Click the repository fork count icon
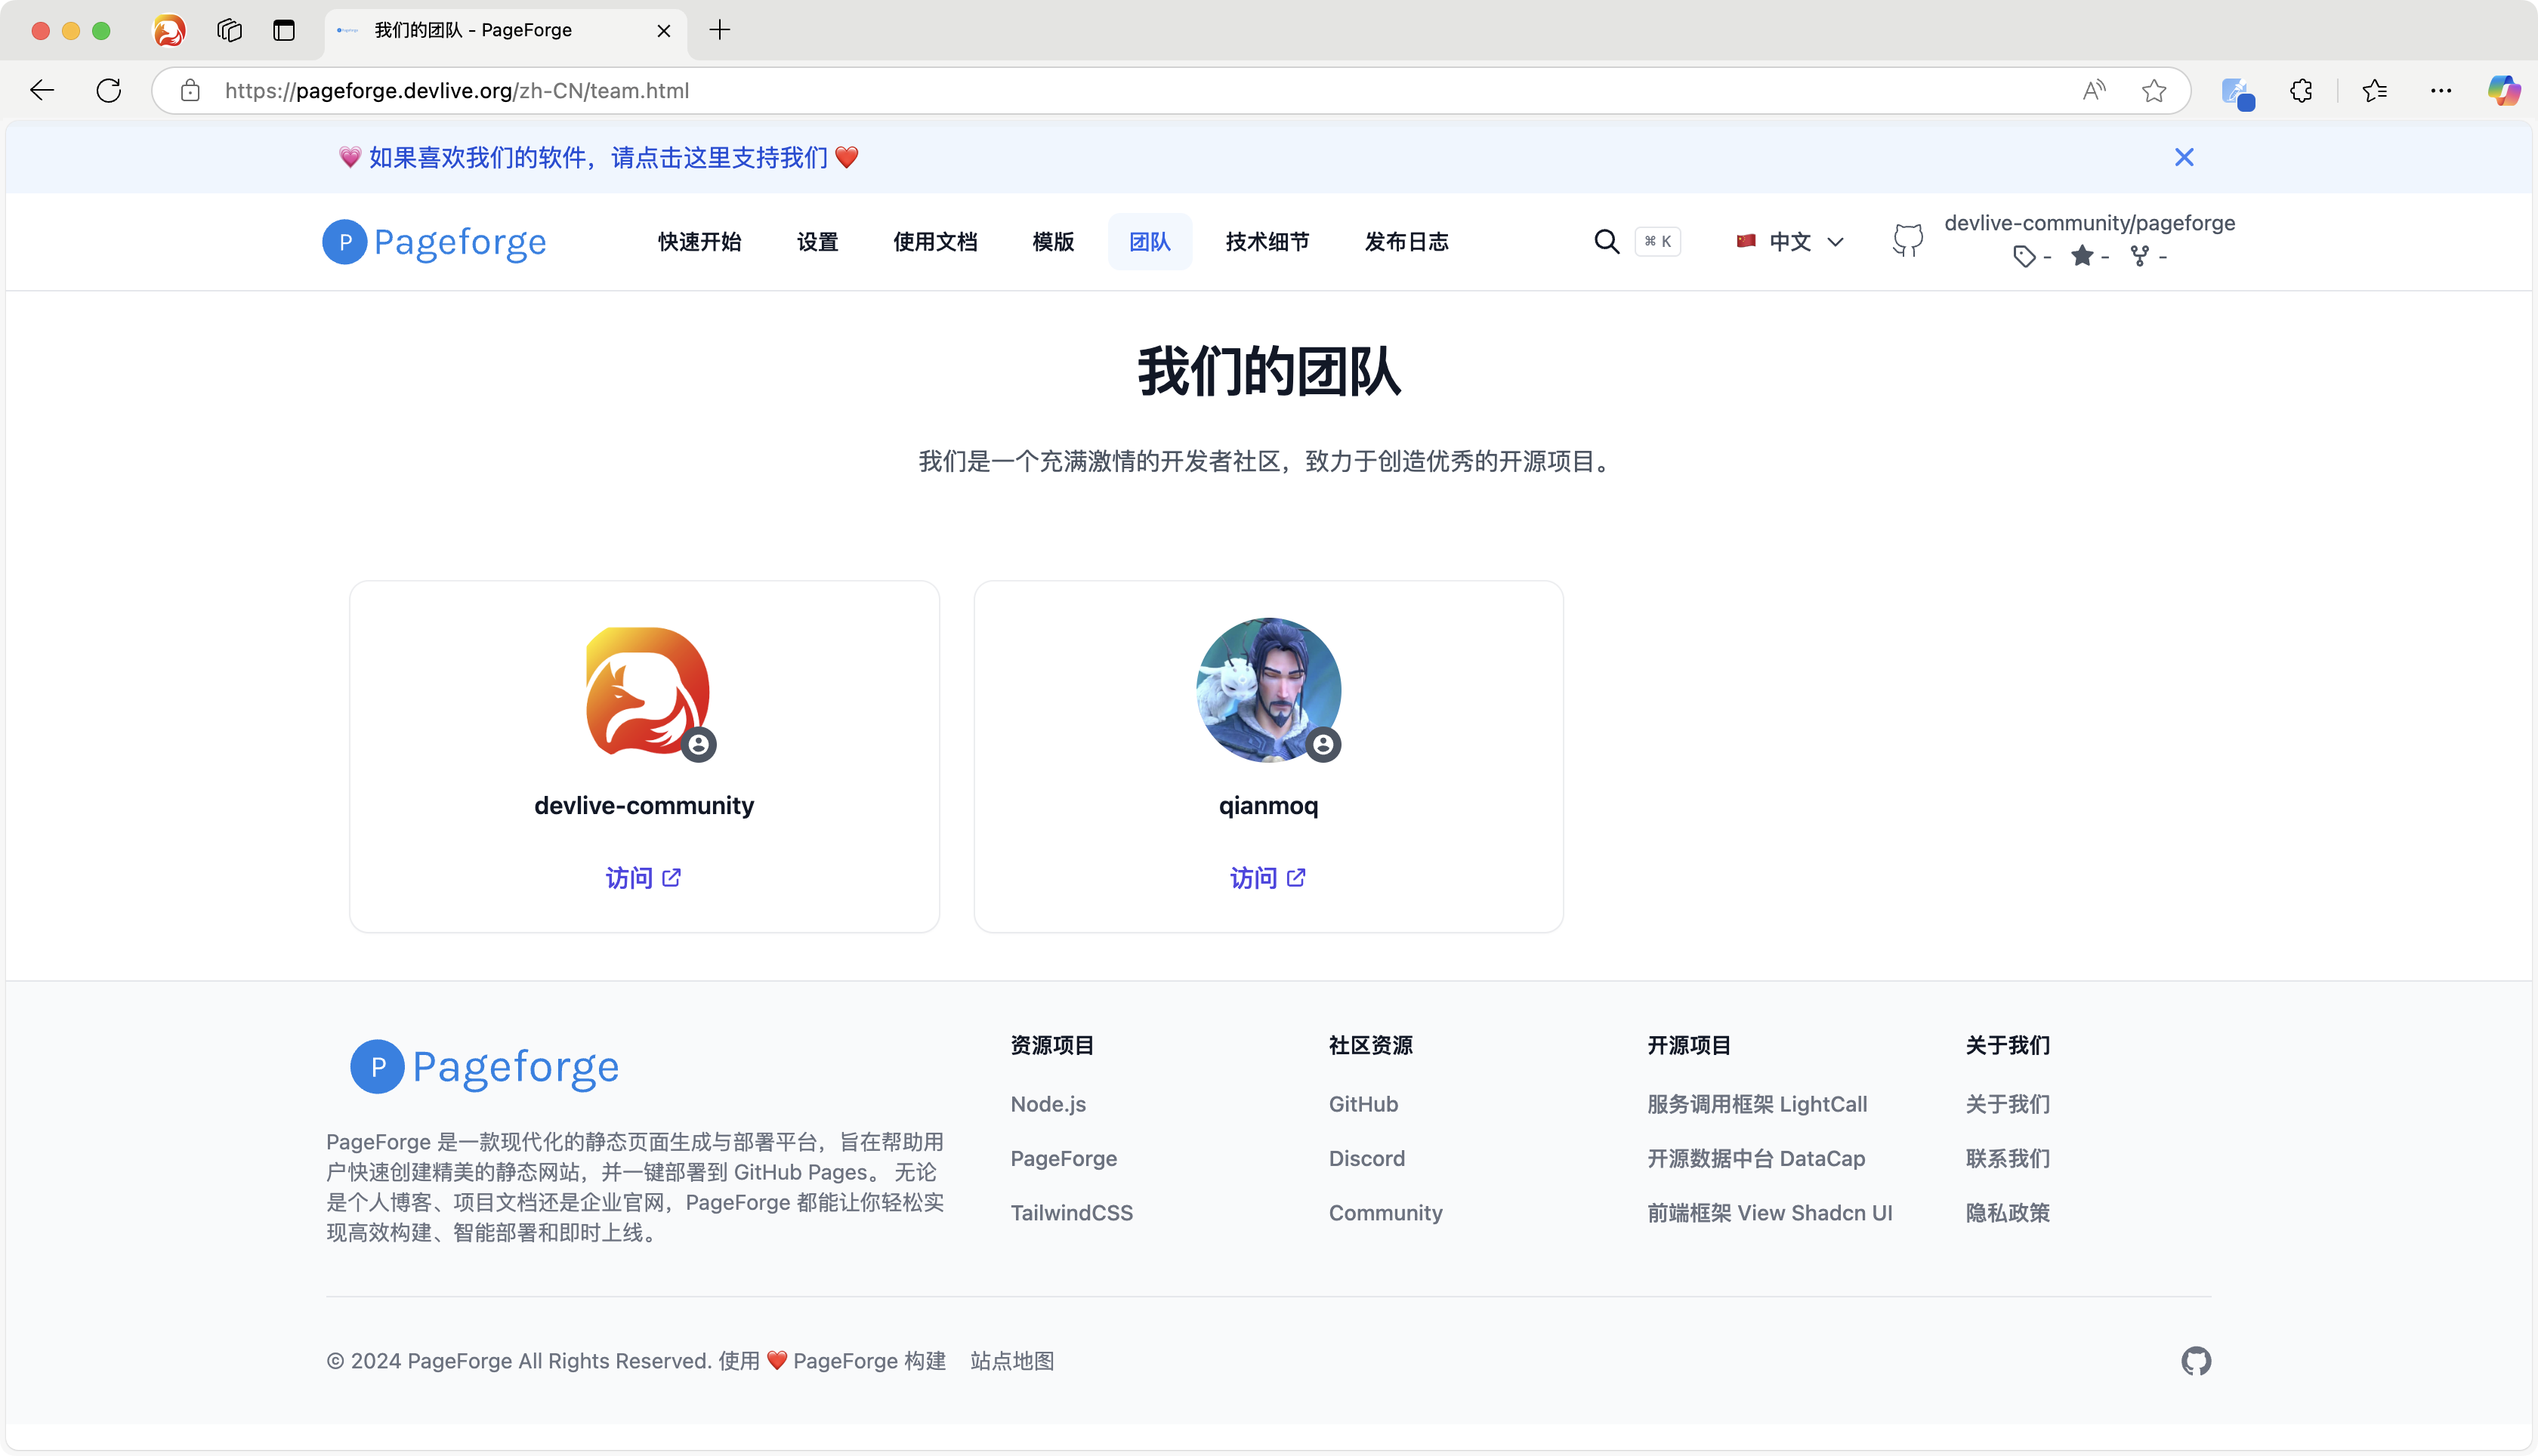 pos(2139,257)
